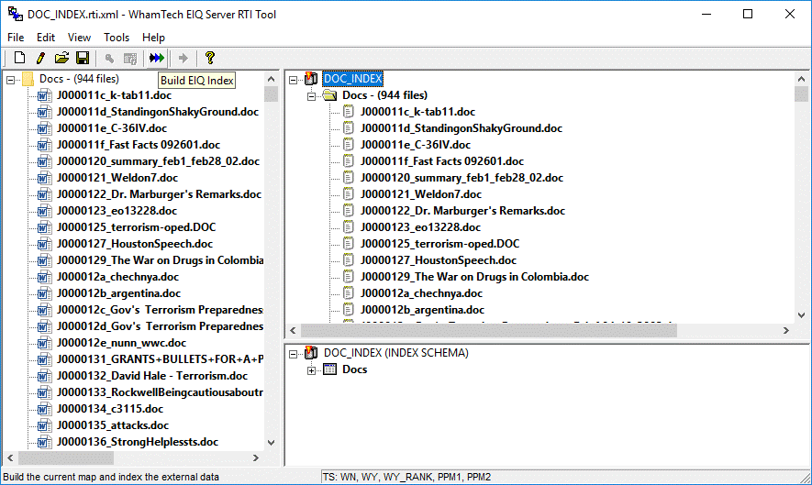Select J0000132_David Hale - Terrorism.doc
Screen dimensions: 812x485
pyautogui.click(x=152, y=376)
